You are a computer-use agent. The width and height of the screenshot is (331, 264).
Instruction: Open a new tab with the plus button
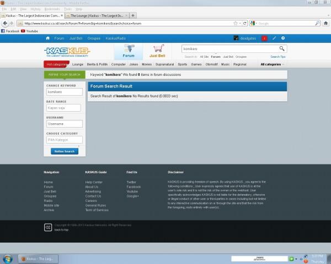[x=133, y=15]
